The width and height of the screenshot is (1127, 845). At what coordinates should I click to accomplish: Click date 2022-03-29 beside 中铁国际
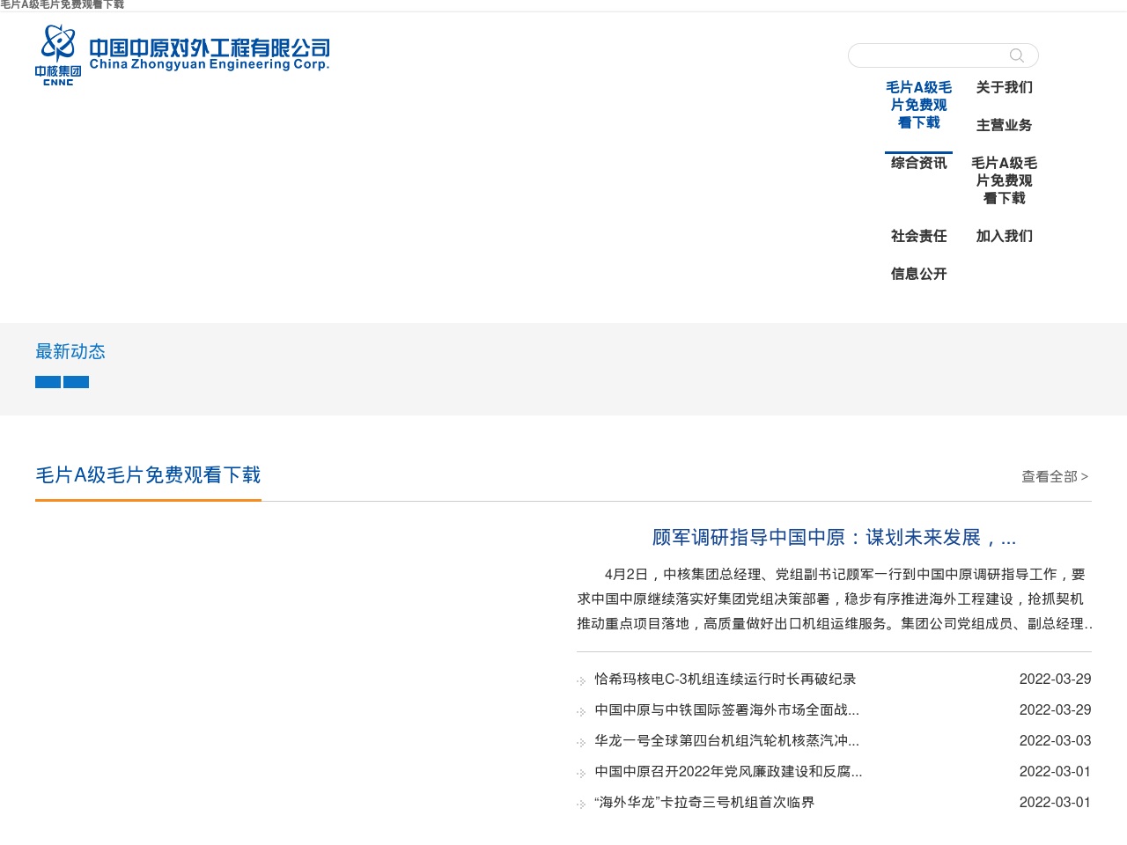click(1055, 709)
